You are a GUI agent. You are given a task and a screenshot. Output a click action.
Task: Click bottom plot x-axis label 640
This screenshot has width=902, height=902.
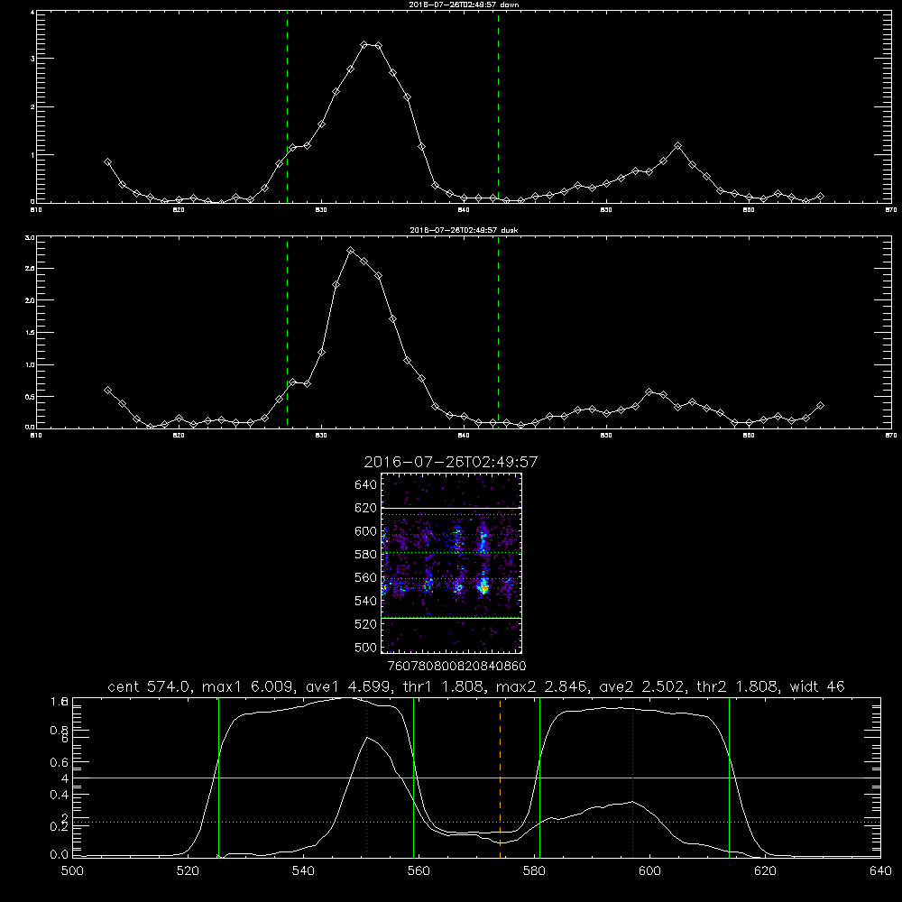(880, 871)
